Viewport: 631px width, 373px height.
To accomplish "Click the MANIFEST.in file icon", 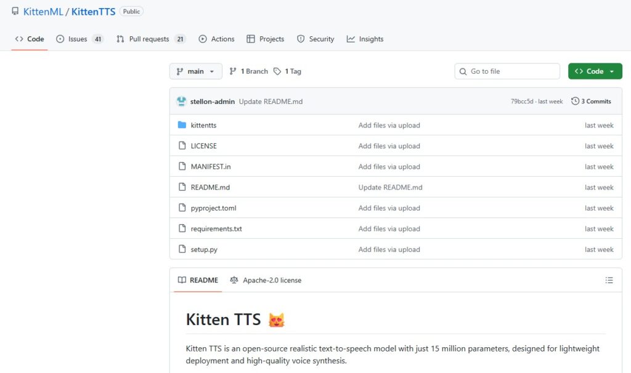I will (182, 166).
